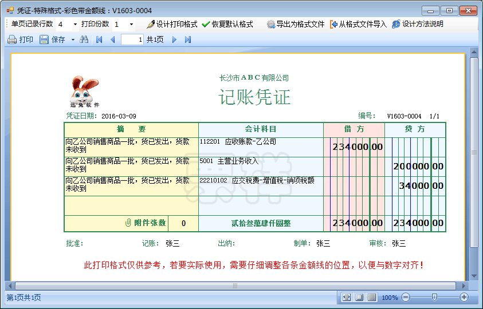Image resolution: width=483 pixels, height=309 pixels.
Task: Open the binoculars find tool
Action: click(84, 39)
